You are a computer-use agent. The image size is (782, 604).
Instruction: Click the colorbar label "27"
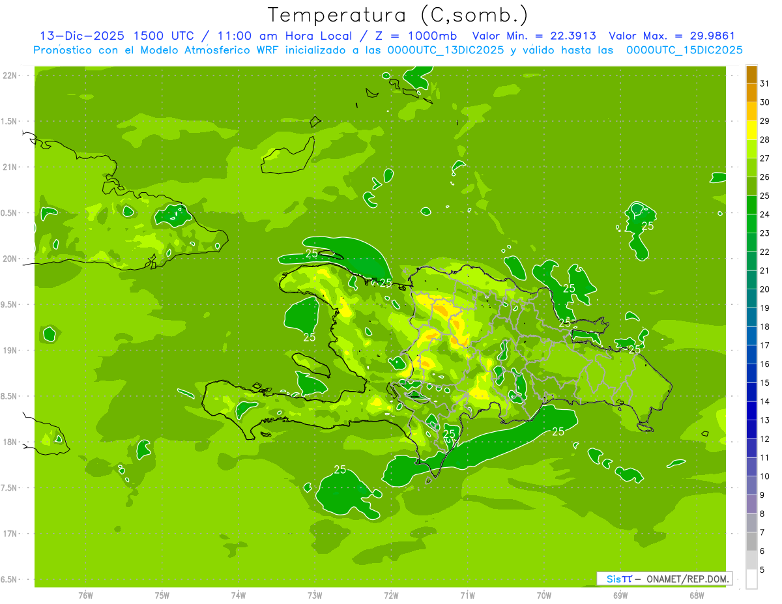point(765,158)
